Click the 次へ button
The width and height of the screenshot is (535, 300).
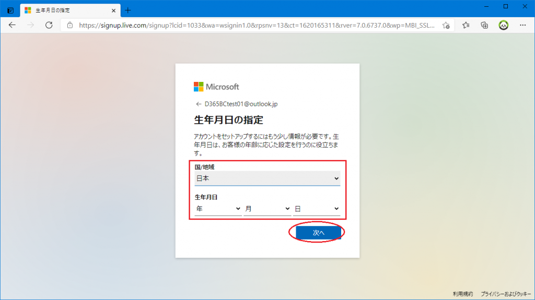coord(318,233)
